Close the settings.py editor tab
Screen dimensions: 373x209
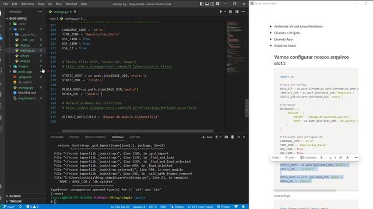75,12
